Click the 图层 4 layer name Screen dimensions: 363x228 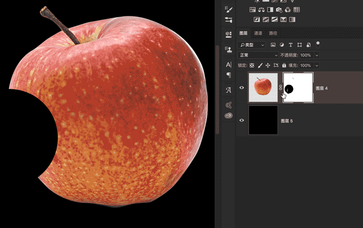(x=322, y=88)
